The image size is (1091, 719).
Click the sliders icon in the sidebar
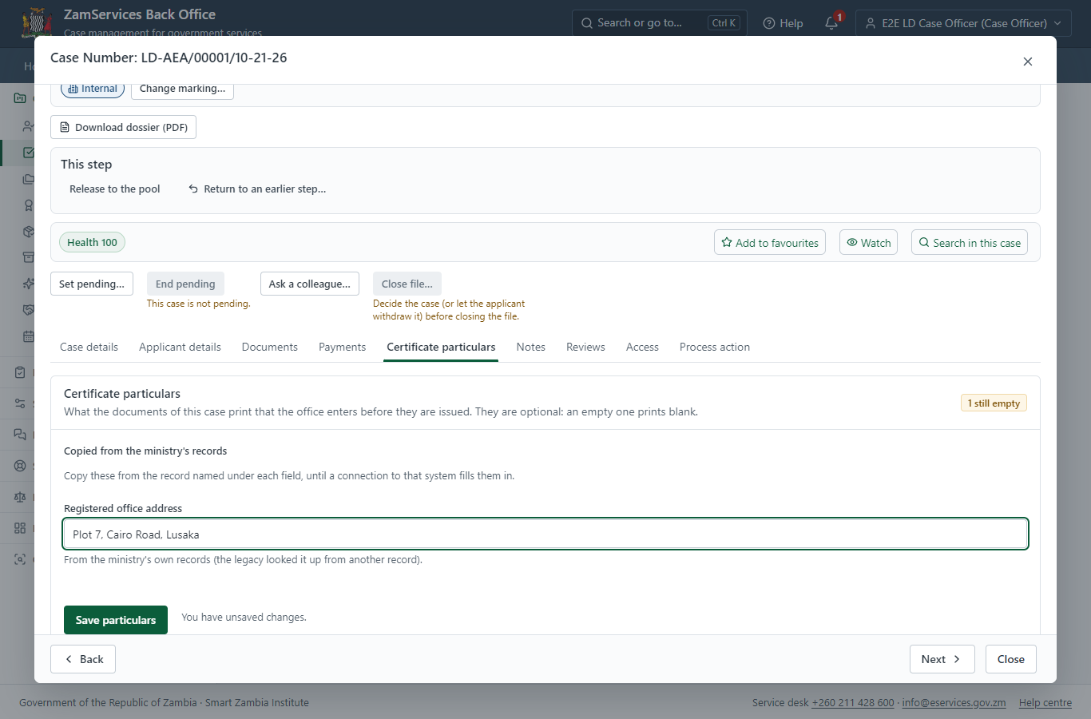(x=20, y=403)
